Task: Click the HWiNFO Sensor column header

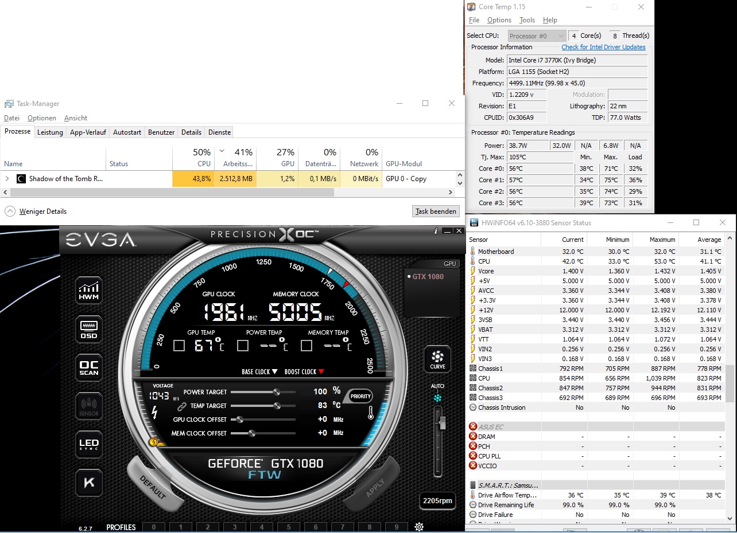Action: tap(504, 240)
